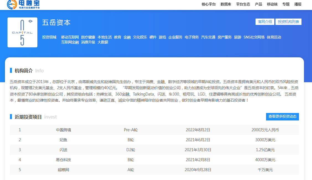312x180 pixels.
Task: Click the date 2022年8月2日
Action: (198, 130)
